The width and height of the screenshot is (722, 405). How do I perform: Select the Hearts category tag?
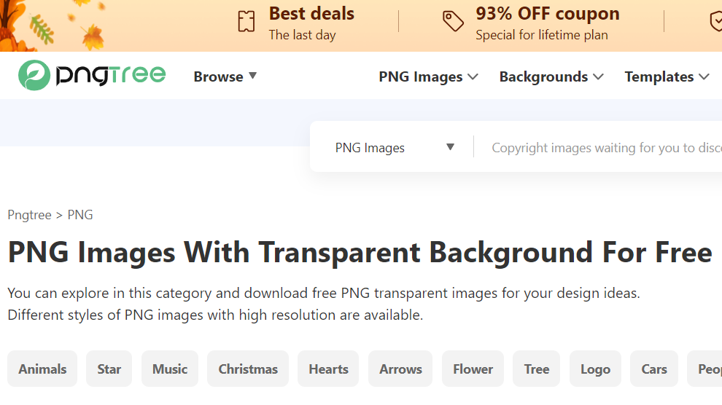point(328,369)
